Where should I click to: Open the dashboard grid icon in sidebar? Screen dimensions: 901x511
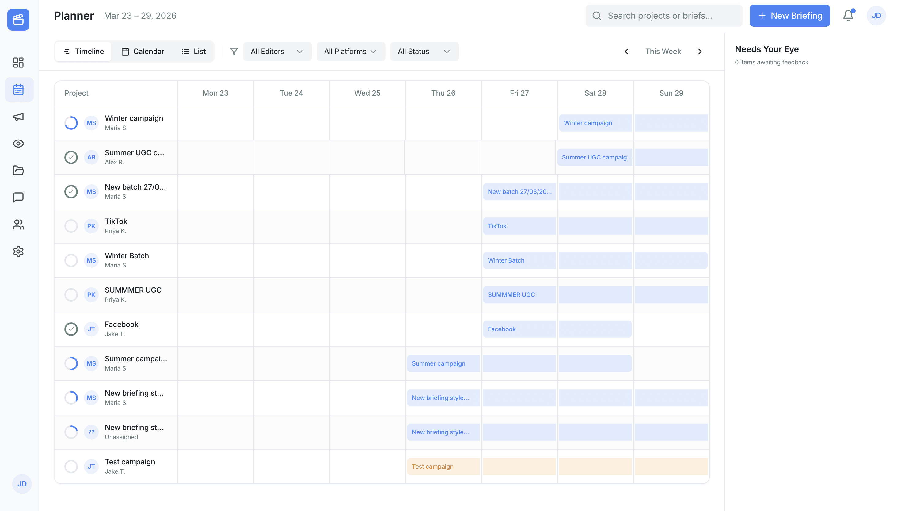point(18,63)
